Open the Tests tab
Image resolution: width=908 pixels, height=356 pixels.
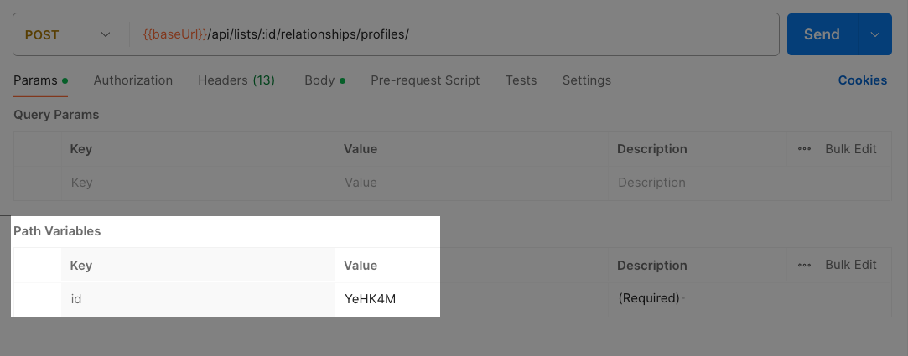[521, 80]
